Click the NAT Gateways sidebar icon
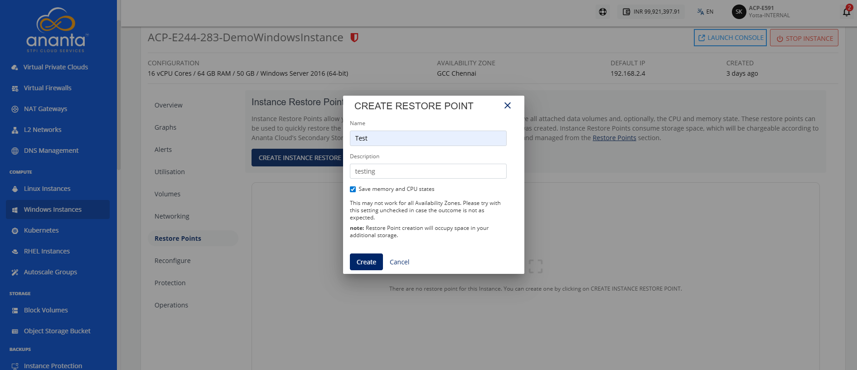The height and width of the screenshot is (370, 857). (x=15, y=109)
